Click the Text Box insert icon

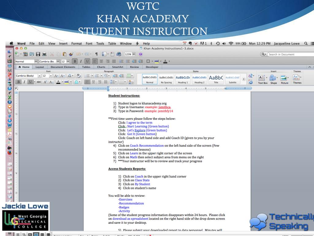(262, 78)
